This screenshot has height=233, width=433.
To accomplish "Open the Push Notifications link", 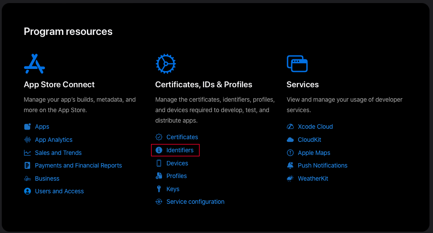I will tap(323, 165).
